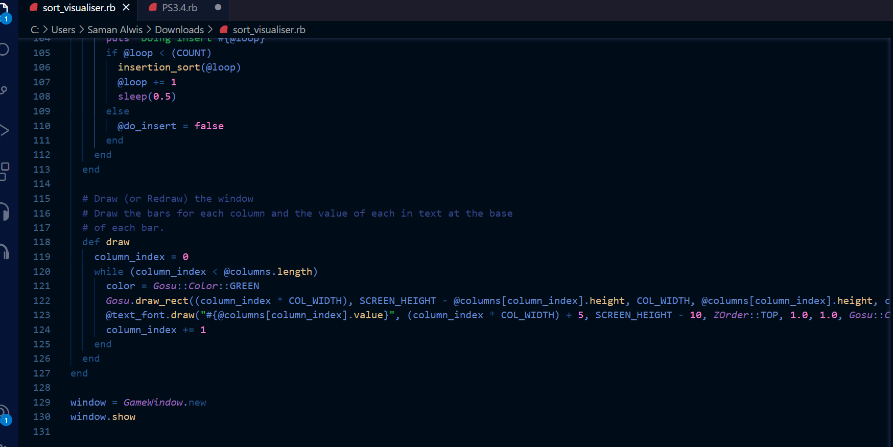Image resolution: width=893 pixels, height=447 pixels.
Task: Select the sort_visualiser.rb tab
Action: (x=79, y=8)
